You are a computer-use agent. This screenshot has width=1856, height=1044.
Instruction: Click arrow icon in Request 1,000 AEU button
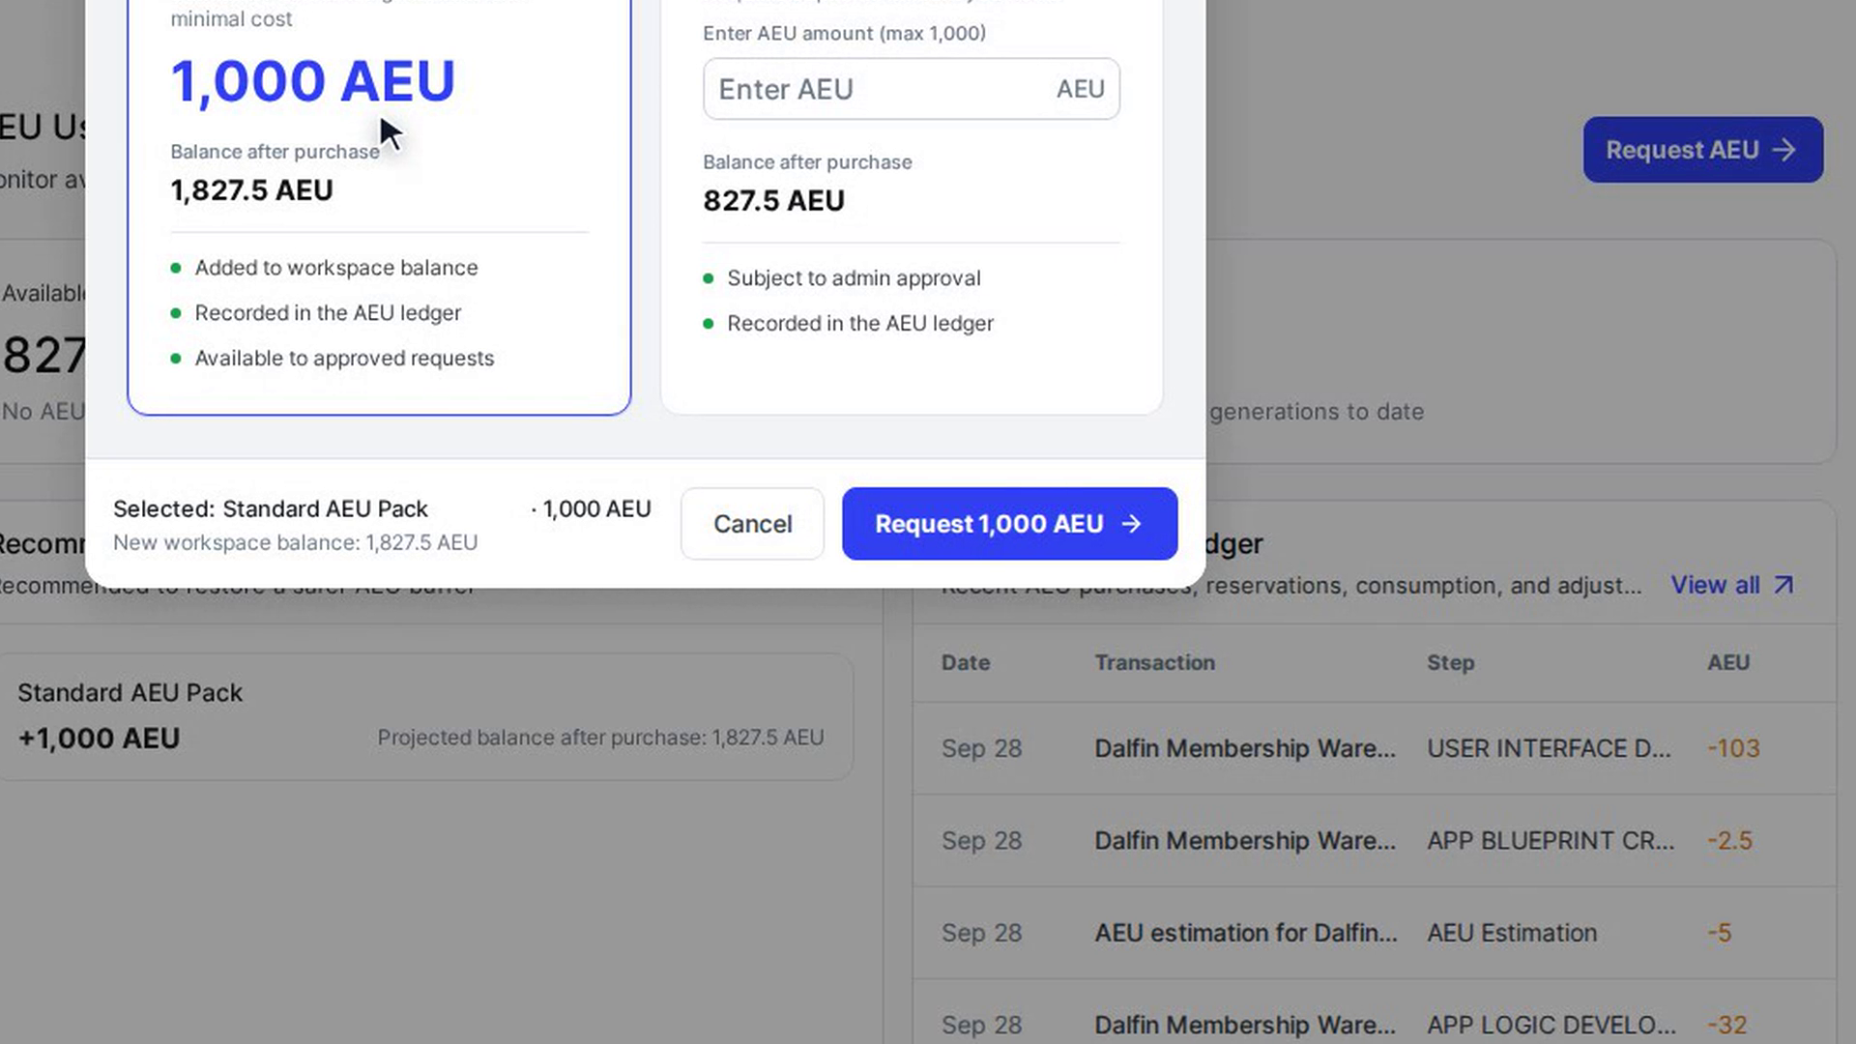click(1131, 523)
